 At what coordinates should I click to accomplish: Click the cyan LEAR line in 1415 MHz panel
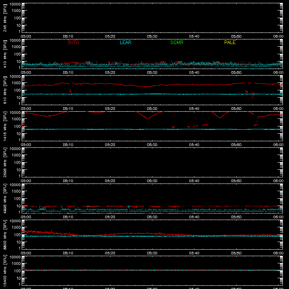coord(152,129)
